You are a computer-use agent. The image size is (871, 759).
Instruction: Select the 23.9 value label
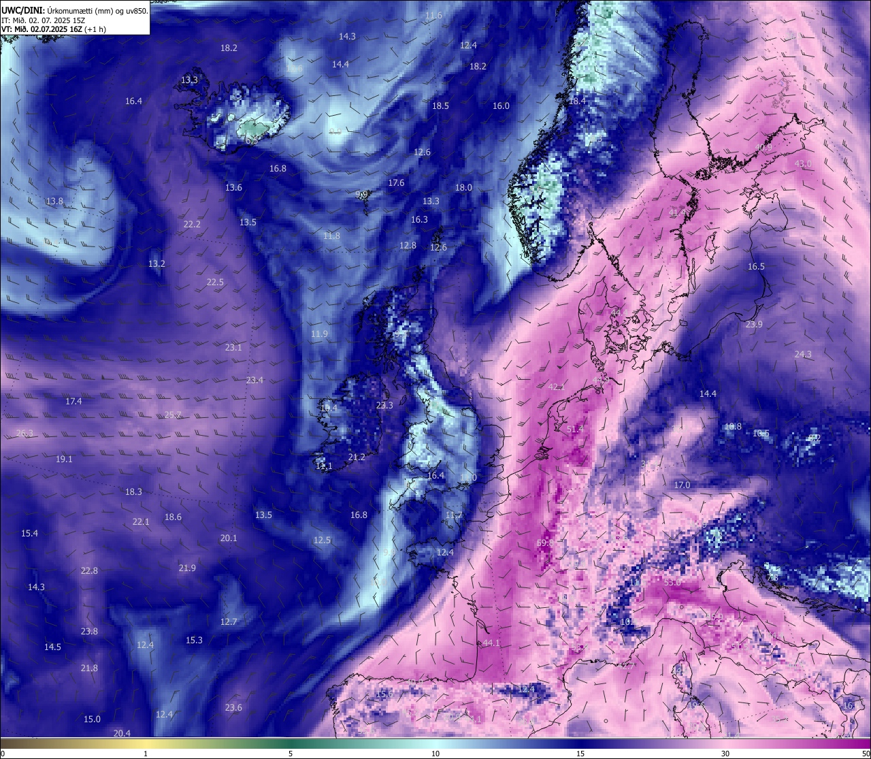coord(754,324)
